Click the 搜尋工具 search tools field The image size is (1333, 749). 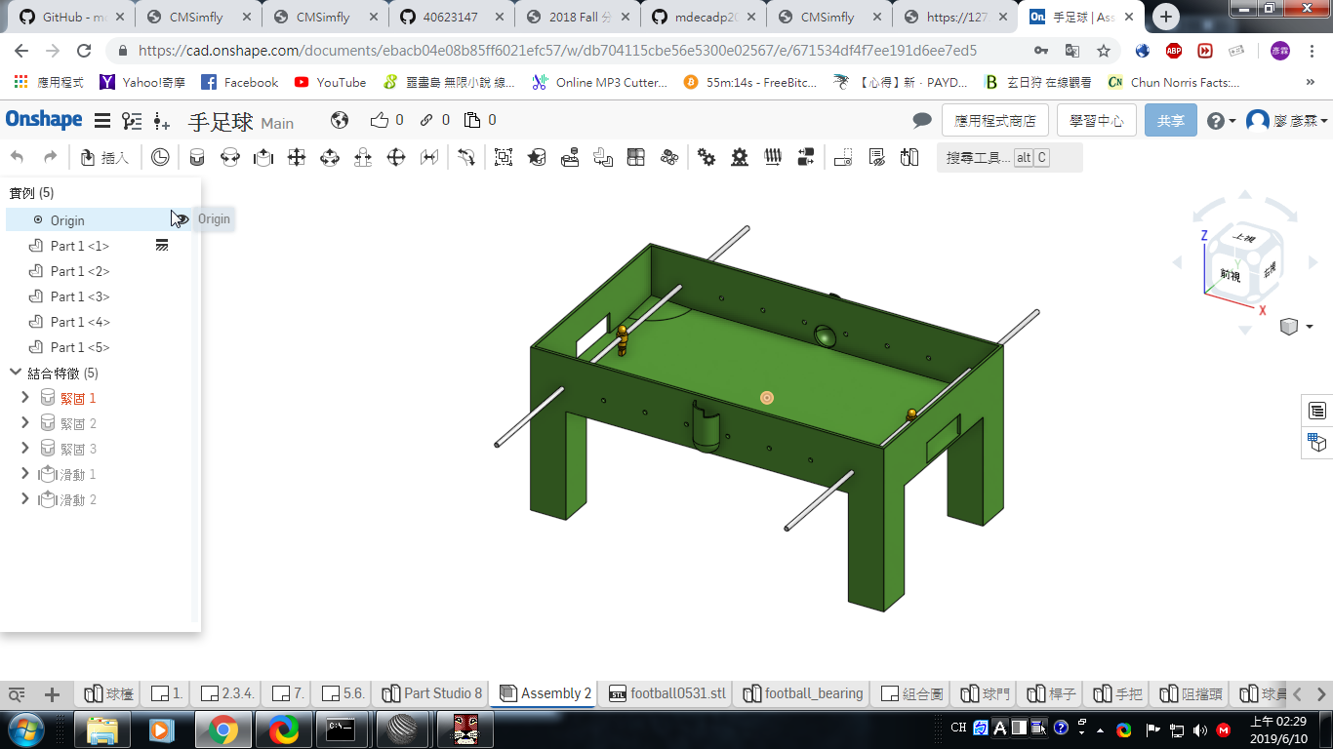[x=1009, y=158]
